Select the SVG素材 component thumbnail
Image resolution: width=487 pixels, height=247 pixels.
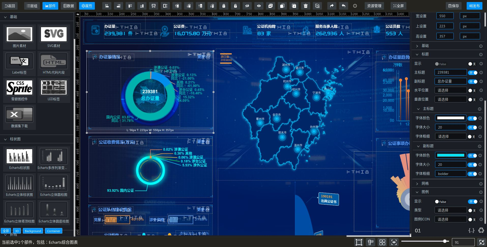54,37
